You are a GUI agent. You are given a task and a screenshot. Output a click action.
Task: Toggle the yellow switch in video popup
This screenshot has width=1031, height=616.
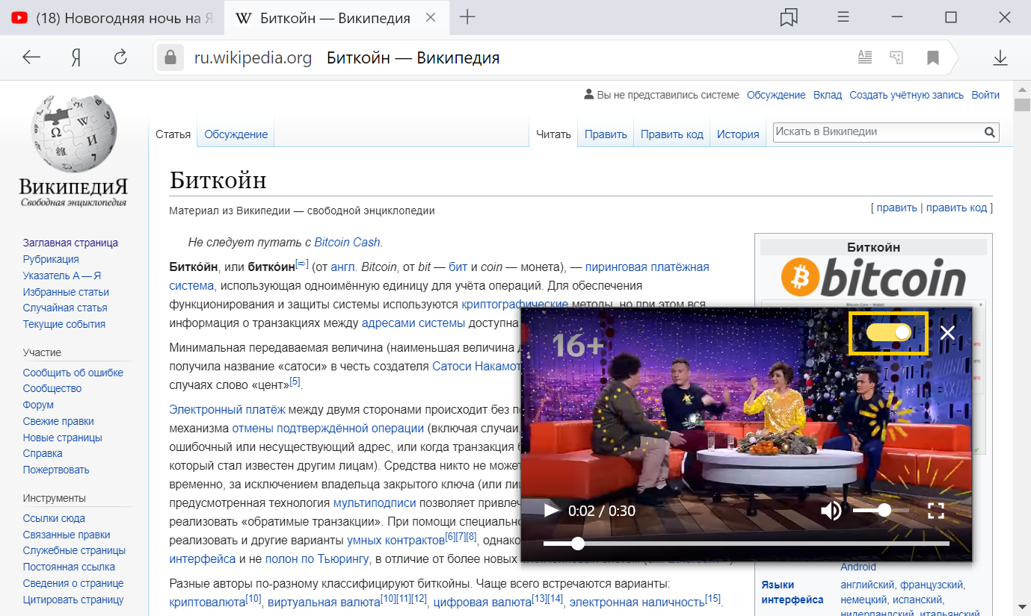click(x=889, y=332)
